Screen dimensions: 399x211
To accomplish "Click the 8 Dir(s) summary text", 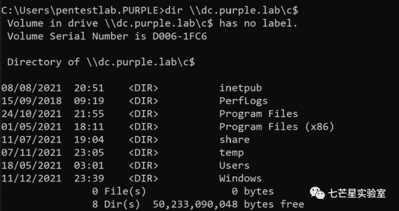I will point(116,204).
